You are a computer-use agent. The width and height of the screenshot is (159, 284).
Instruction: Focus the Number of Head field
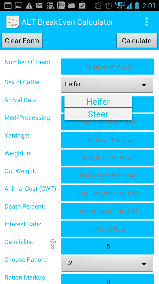point(107,67)
